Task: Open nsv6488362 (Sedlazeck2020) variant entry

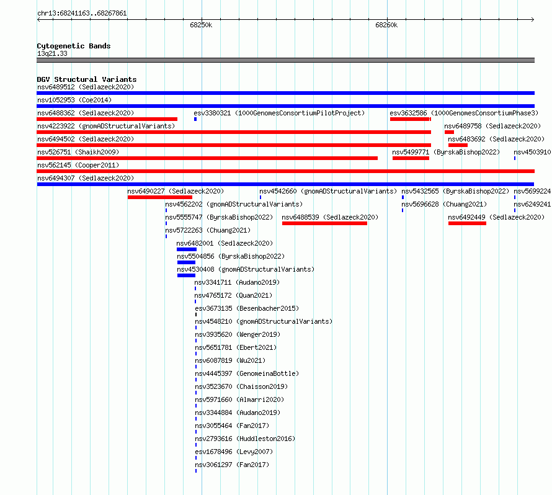Action: pyautogui.click(x=86, y=113)
